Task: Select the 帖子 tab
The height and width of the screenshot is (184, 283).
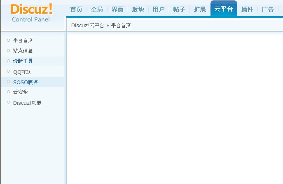Action: coord(179,9)
